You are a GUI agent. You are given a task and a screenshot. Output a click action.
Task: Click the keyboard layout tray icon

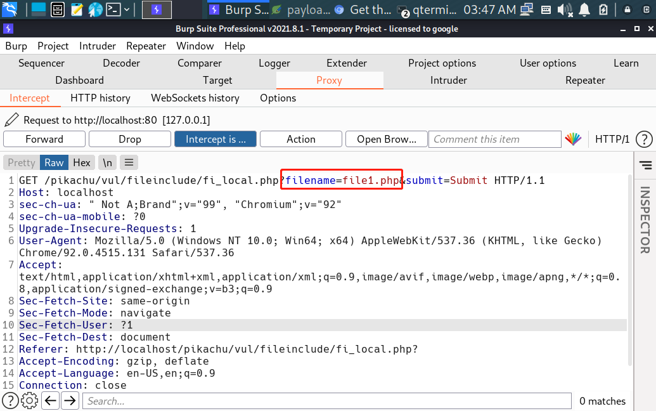[546, 10]
